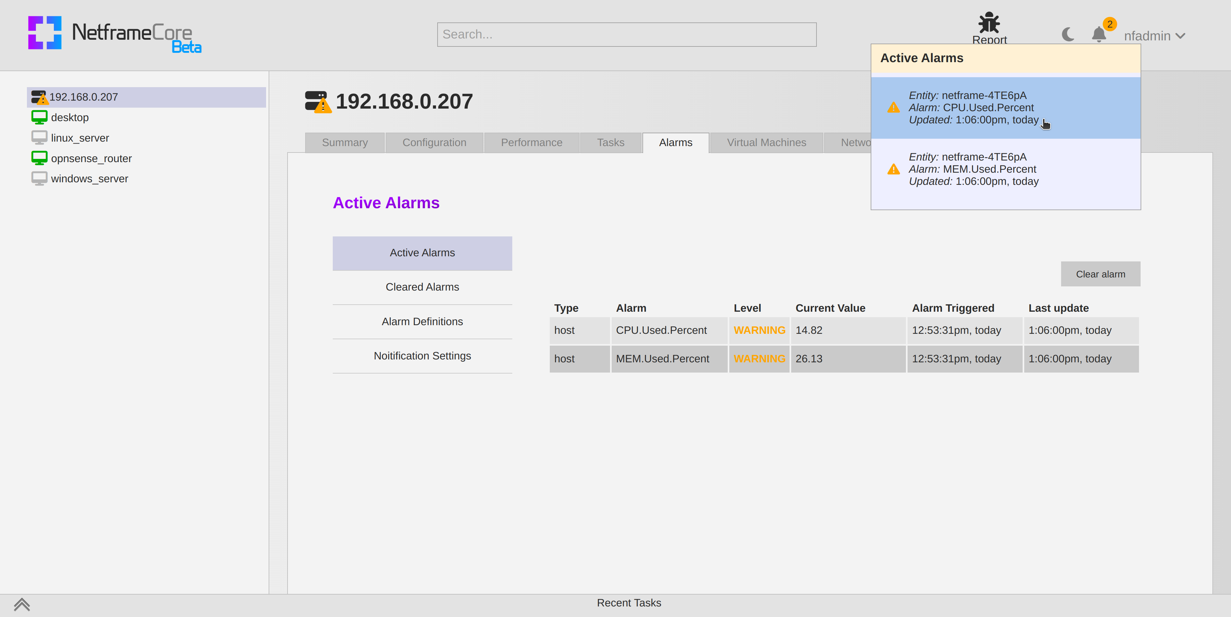Click the 26.13 current value cell
The image size is (1231, 617).
click(848, 359)
